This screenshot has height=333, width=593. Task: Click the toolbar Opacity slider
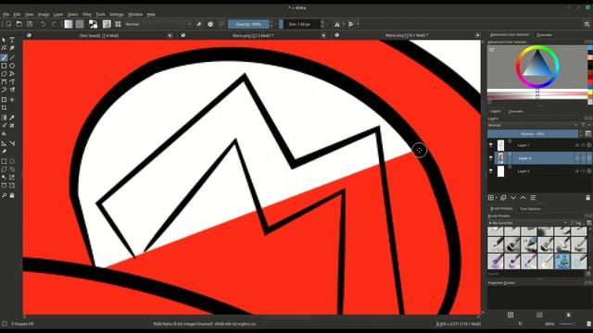[248, 24]
